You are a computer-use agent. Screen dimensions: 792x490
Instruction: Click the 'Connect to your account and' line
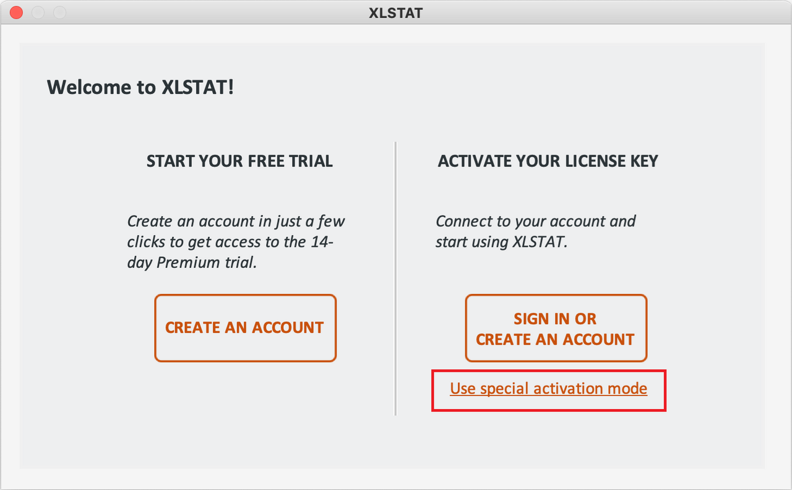tap(535, 221)
